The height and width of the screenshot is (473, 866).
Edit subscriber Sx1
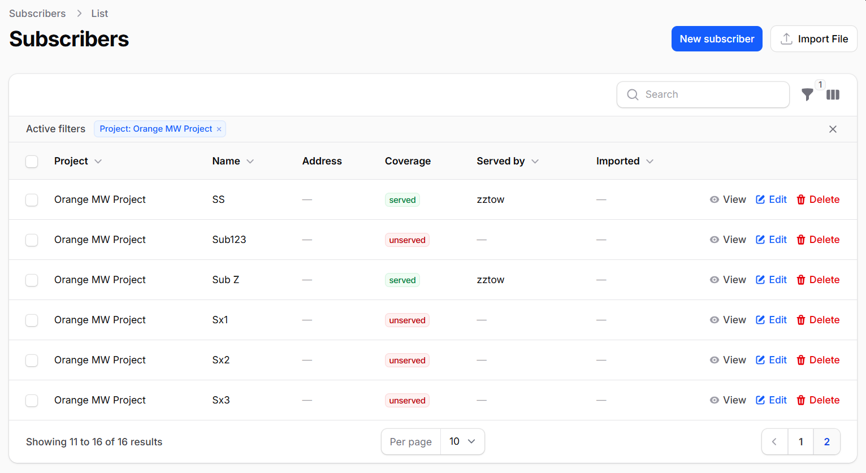pos(771,320)
